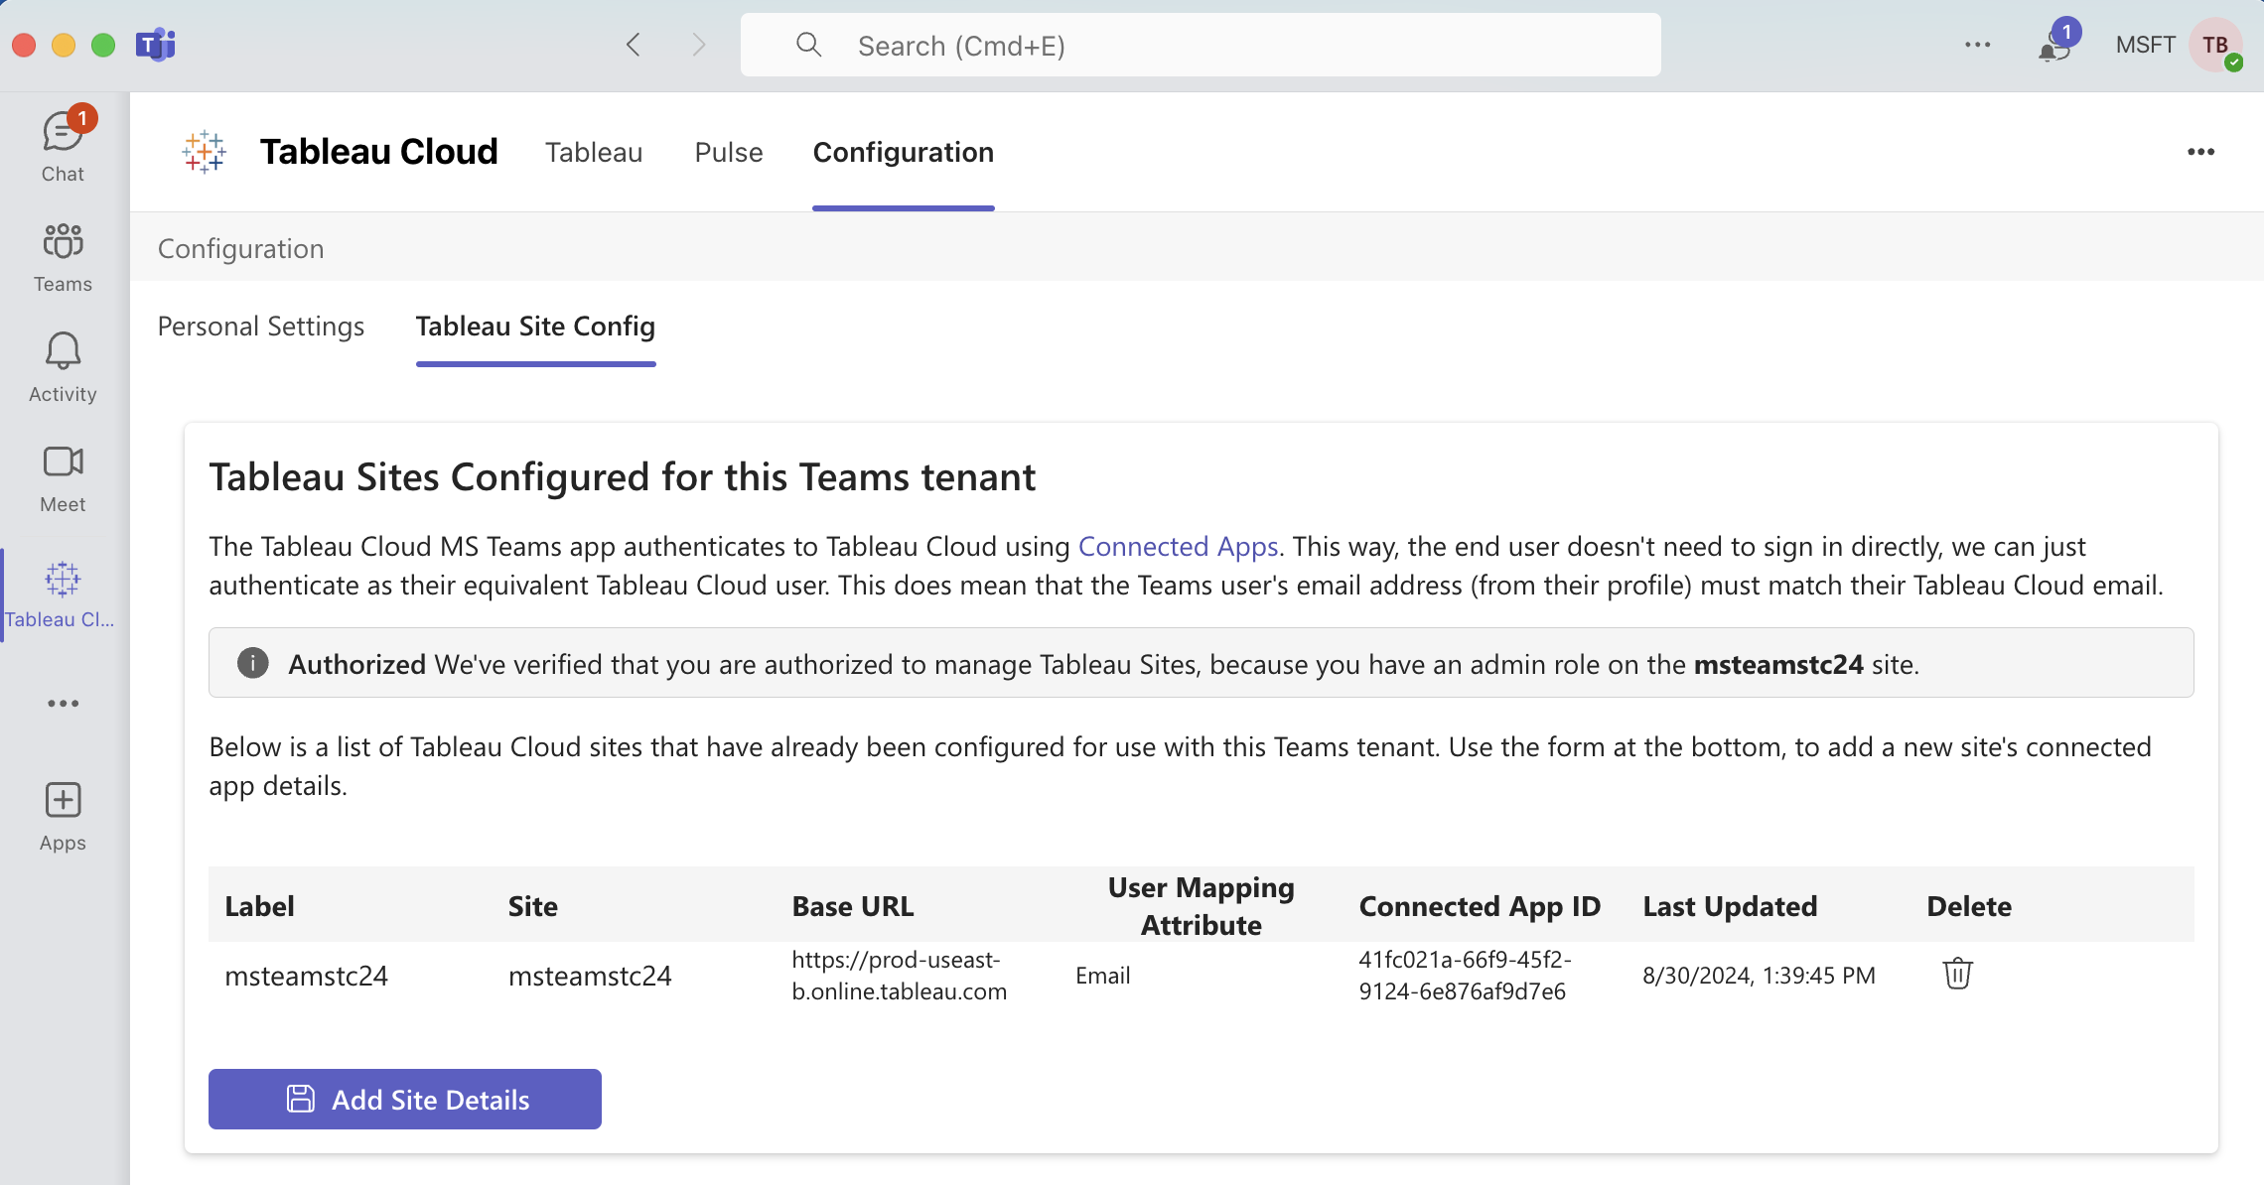Click the Tableau Cloud logo icon
The width and height of the screenshot is (2264, 1185).
coord(205,152)
